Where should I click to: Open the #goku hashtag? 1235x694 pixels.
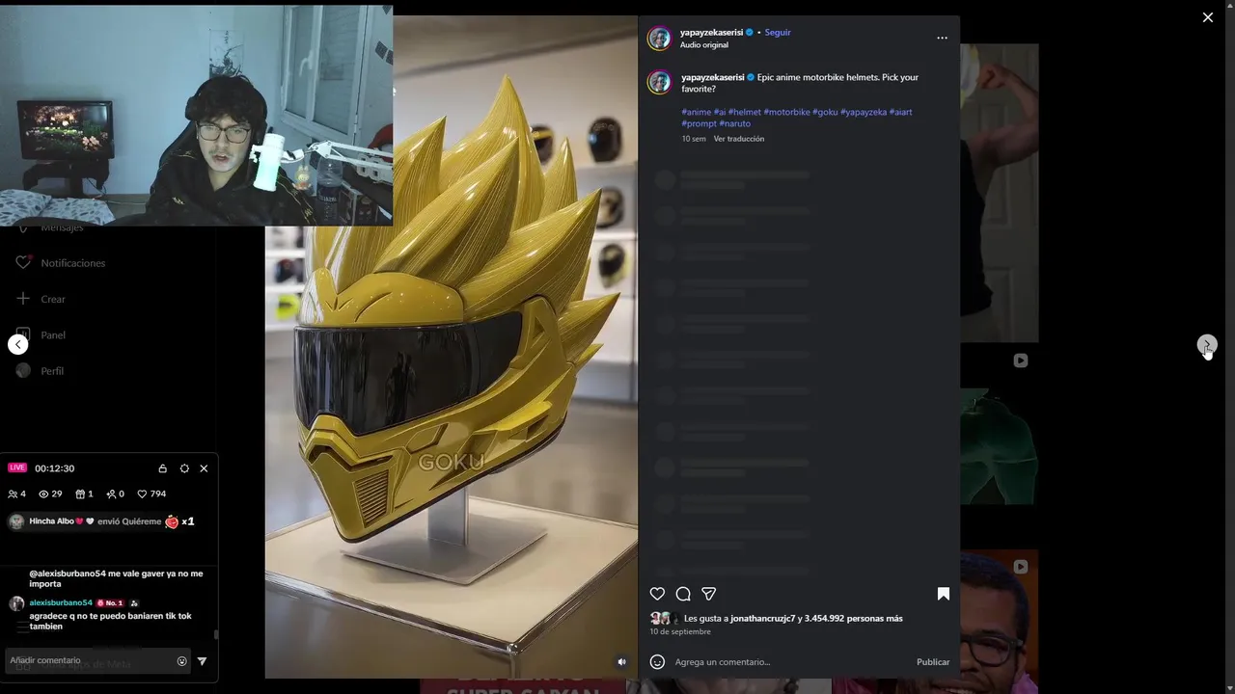click(x=825, y=112)
